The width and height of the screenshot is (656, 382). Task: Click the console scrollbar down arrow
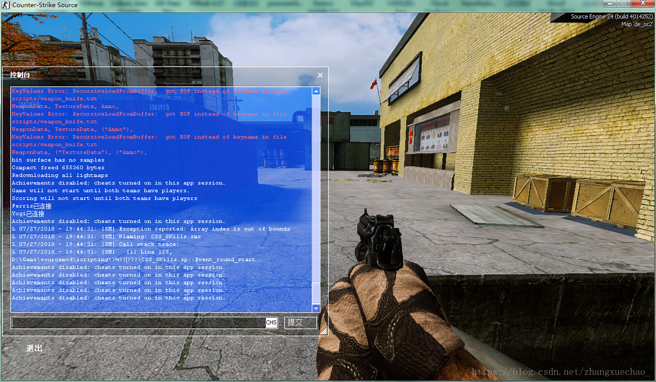pos(316,308)
